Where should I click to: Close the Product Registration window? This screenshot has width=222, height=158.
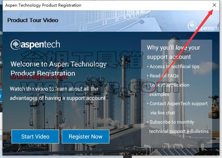tap(214, 5)
